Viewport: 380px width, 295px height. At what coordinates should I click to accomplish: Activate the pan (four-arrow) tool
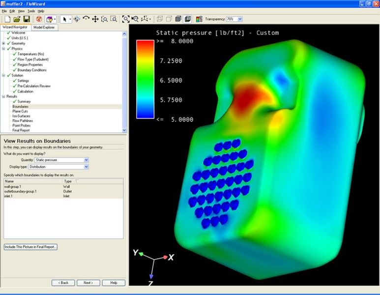tap(95, 19)
